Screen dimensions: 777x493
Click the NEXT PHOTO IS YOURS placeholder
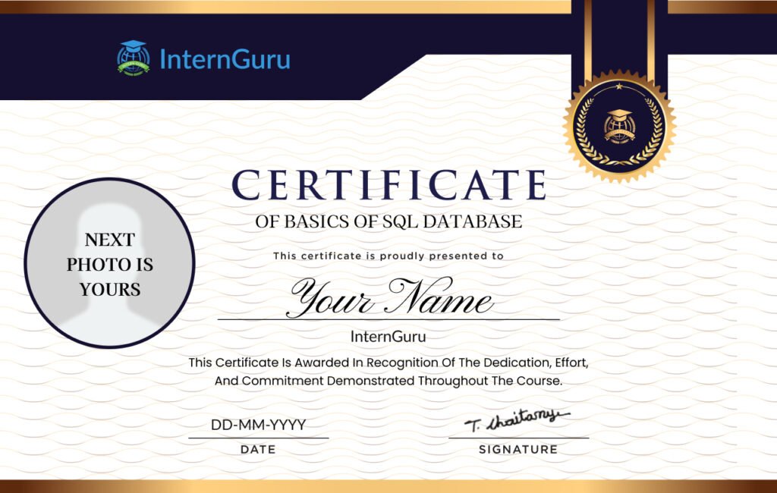pos(112,265)
